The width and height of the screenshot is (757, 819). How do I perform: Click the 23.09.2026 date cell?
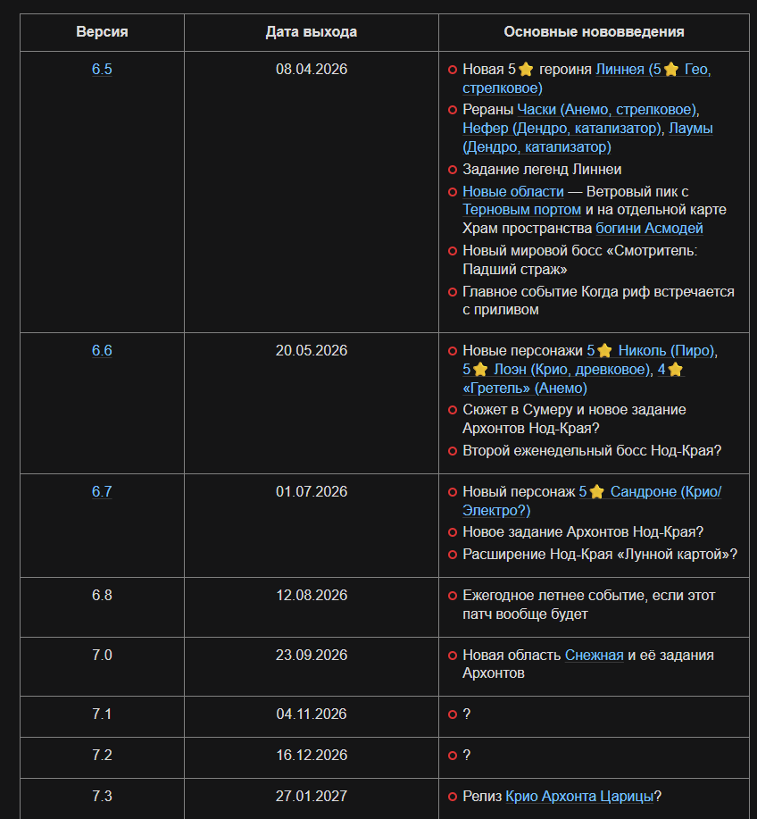click(311, 656)
